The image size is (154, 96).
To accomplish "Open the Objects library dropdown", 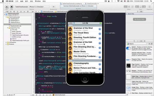I will click(137, 44).
